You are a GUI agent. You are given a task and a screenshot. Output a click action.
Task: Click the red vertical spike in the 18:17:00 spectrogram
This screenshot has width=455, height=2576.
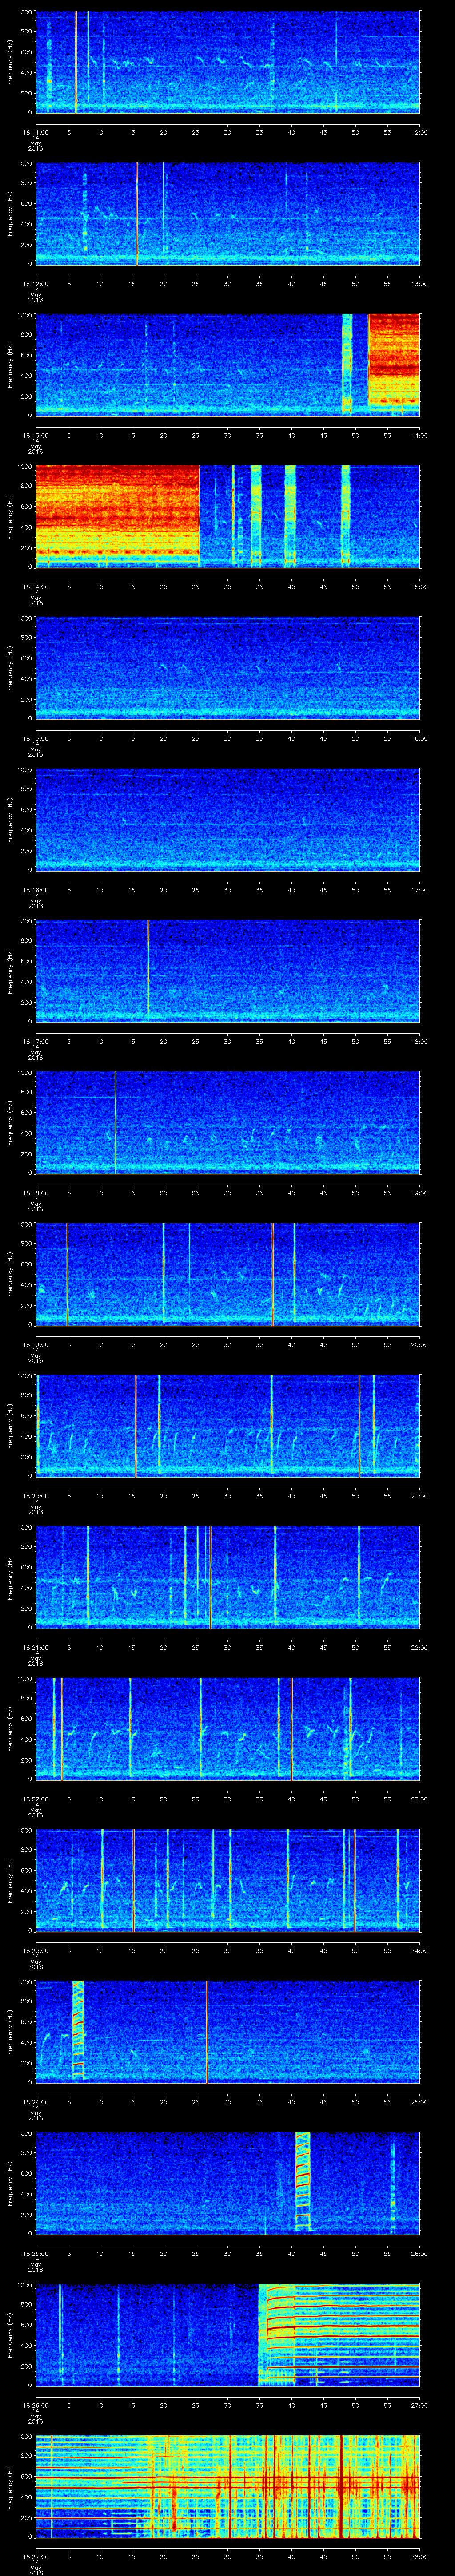tap(148, 971)
